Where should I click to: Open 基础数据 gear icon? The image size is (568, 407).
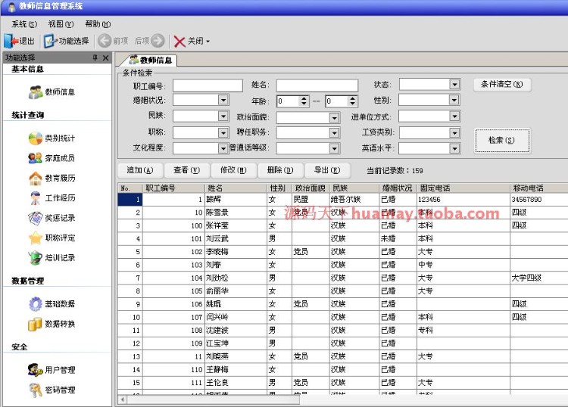tap(36, 304)
